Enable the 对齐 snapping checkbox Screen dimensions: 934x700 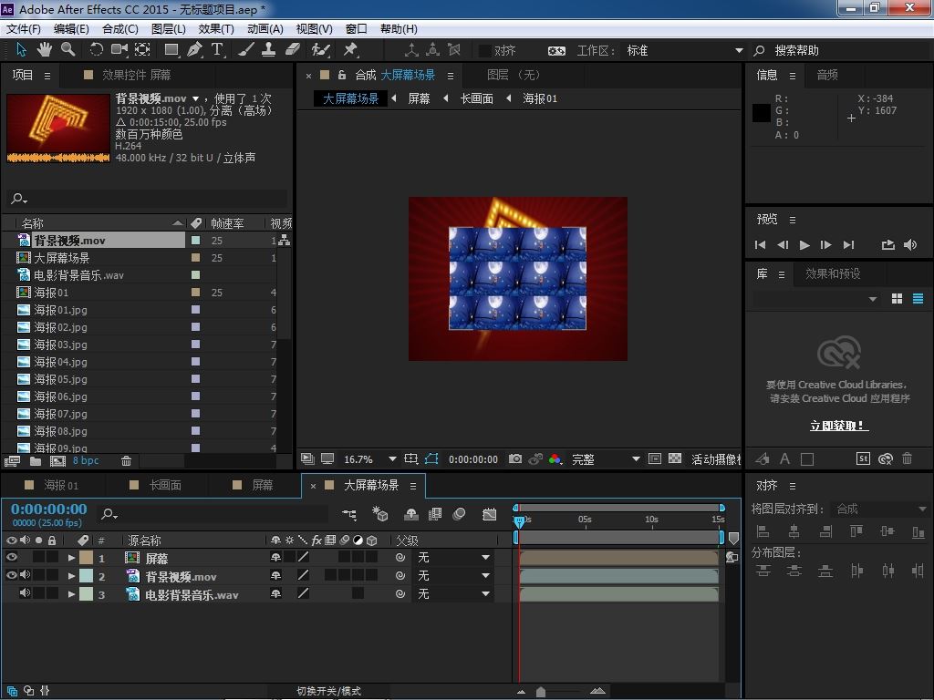(485, 51)
